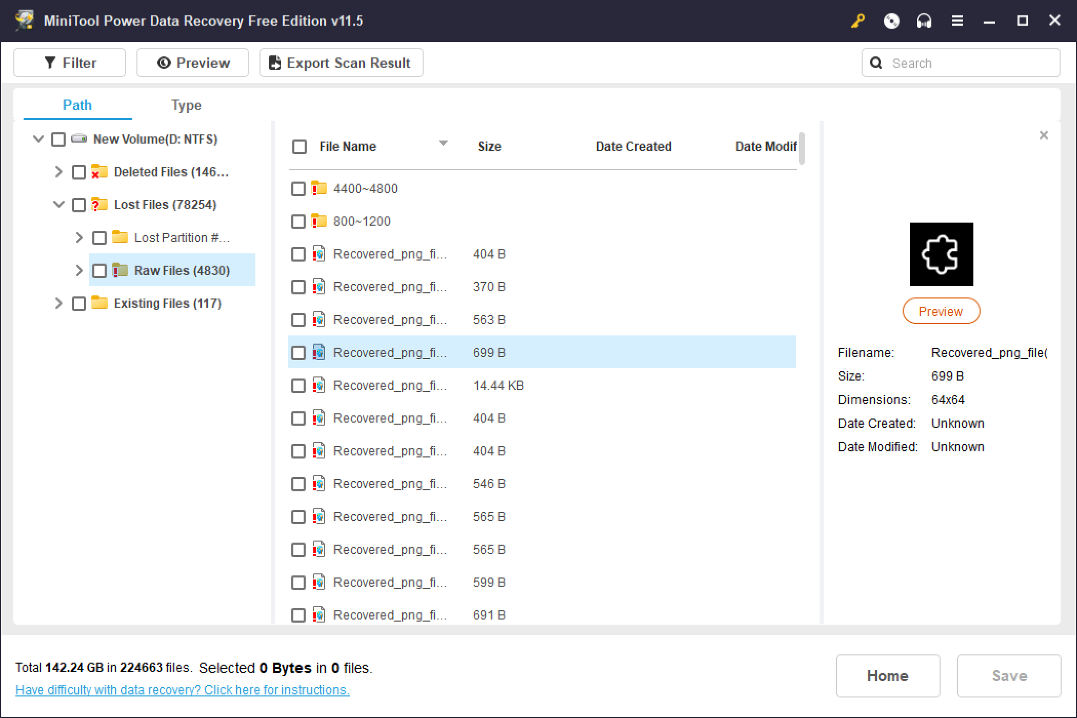Click the Save button
The height and width of the screenshot is (718, 1077).
pos(1009,676)
